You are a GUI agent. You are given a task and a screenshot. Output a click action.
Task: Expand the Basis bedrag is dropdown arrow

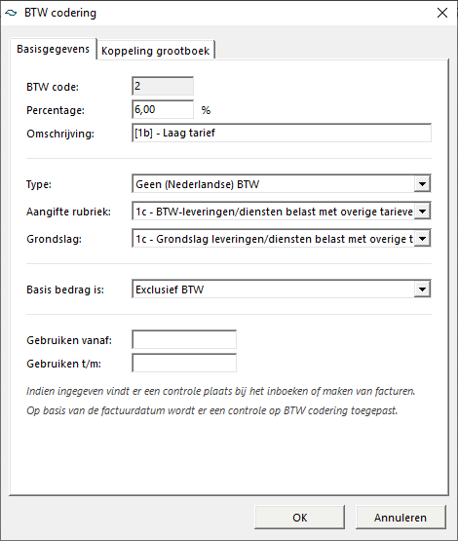[423, 290]
